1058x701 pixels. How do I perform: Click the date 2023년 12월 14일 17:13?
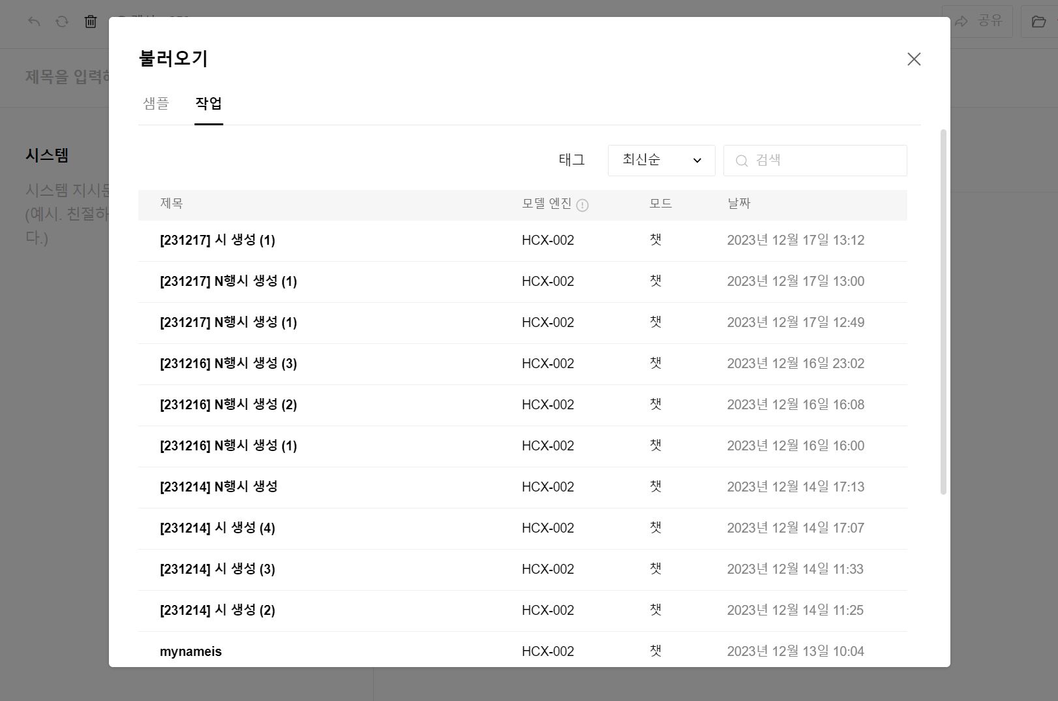pos(796,487)
